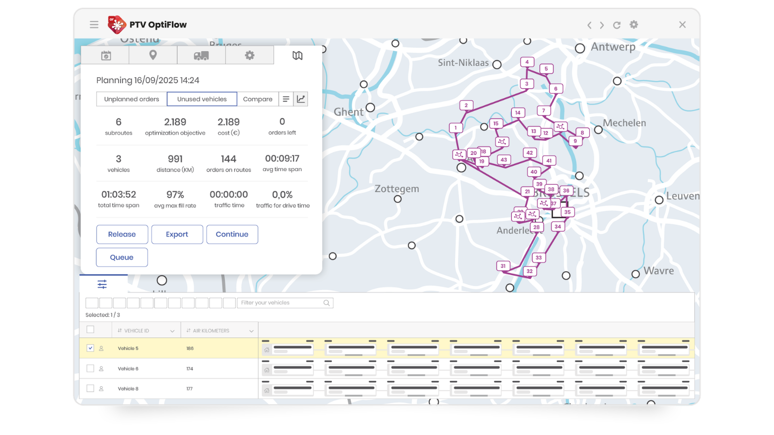Switch to the location pin tab

click(x=153, y=55)
